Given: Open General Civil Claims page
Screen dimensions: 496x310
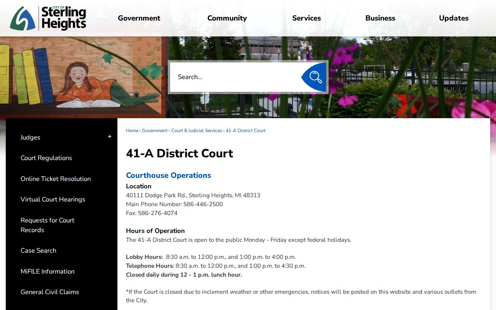Looking at the screenshot, I should (50, 292).
